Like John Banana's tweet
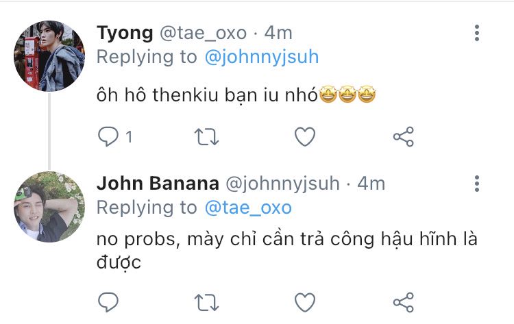This screenshot has width=514, height=324. tap(305, 302)
